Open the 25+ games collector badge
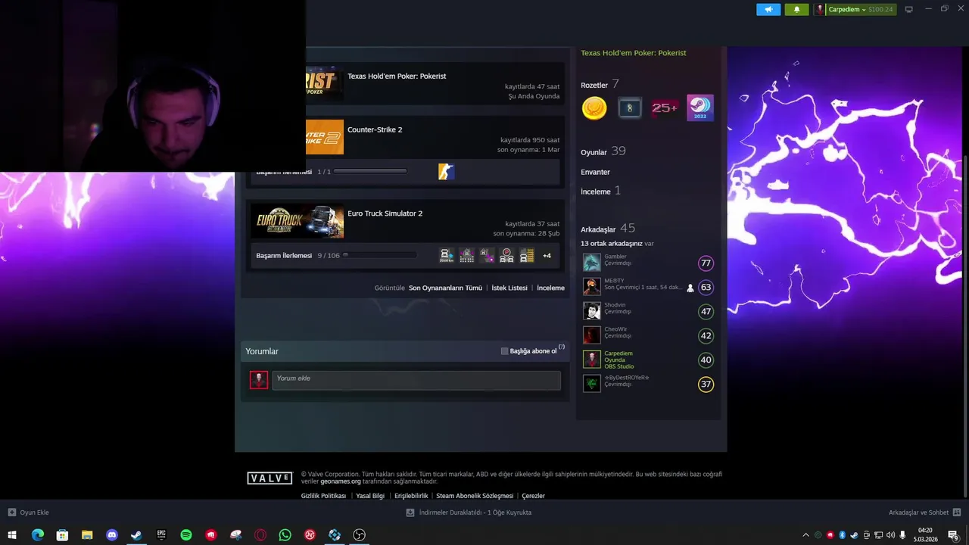The width and height of the screenshot is (969, 545). point(665,108)
